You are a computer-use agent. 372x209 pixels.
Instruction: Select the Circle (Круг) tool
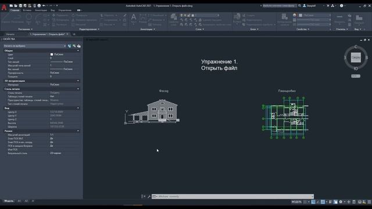click(28, 19)
